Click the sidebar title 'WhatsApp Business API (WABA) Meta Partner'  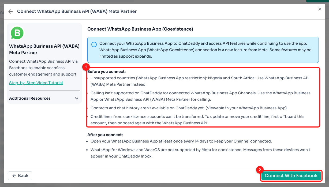click(x=44, y=49)
